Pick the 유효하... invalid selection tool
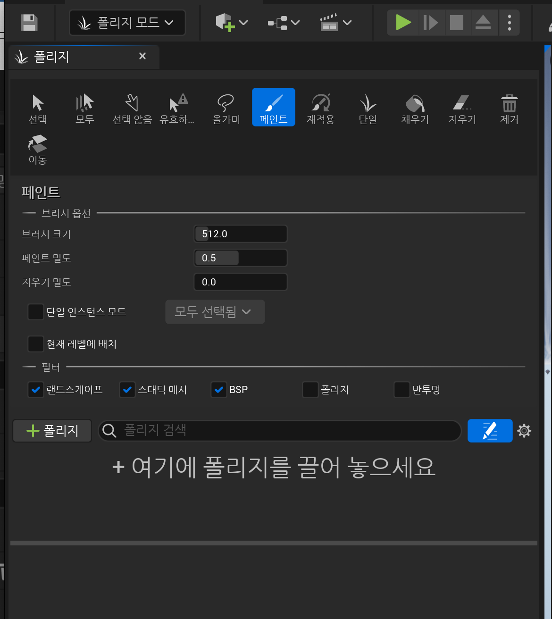The width and height of the screenshot is (552, 619). click(177, 108)
